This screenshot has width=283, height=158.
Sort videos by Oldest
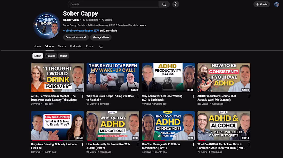point(64,56)
